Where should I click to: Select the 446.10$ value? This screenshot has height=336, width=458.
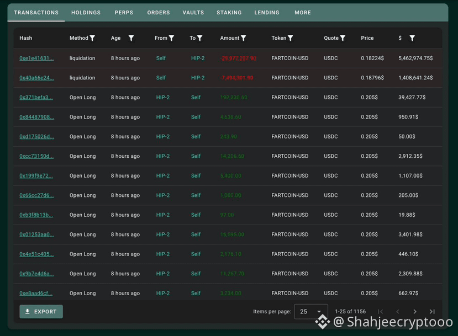coord(408,254)
